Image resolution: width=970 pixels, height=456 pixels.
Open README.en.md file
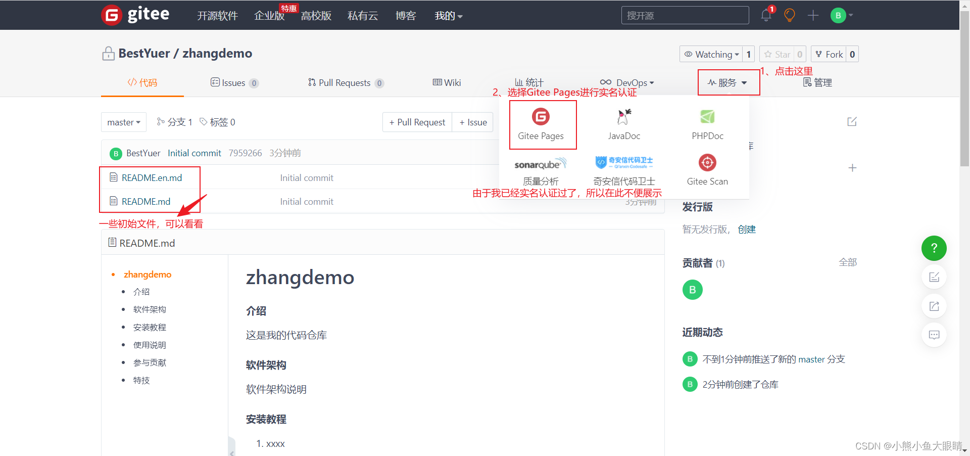click(x=152, y=178)
